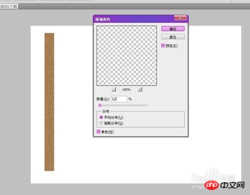Select the 高斯分布(G) radio button
Viewport: 250px width, 195px height.
click(x=101, y=123)
